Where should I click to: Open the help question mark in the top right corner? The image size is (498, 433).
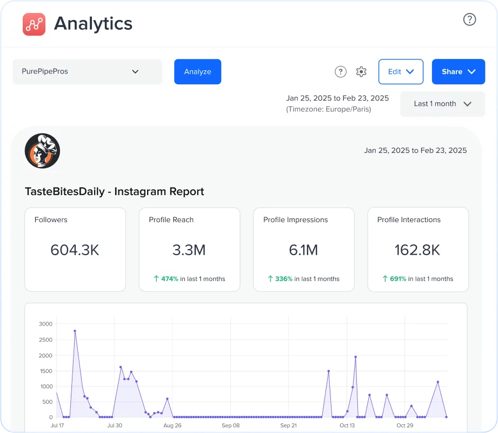469,19
